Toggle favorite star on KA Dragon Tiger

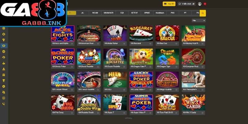(176, 67)
